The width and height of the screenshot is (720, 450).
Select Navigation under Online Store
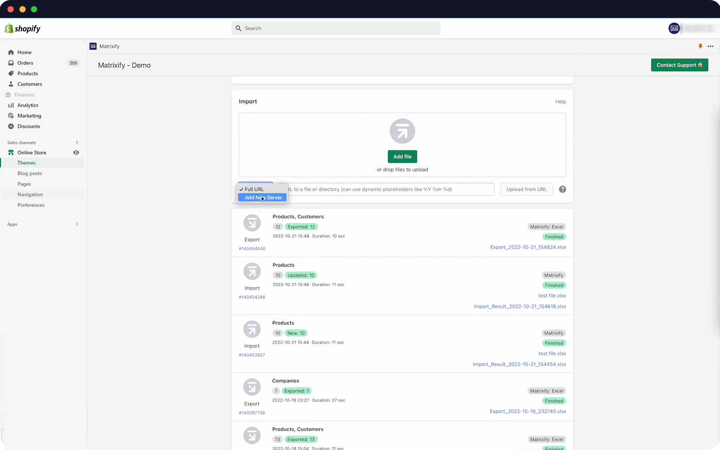(x=30, y=194)
